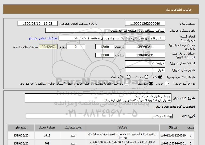Click the گروه کالا field پوشاک و کفش
205x145 pixels.
pos(99,116)
